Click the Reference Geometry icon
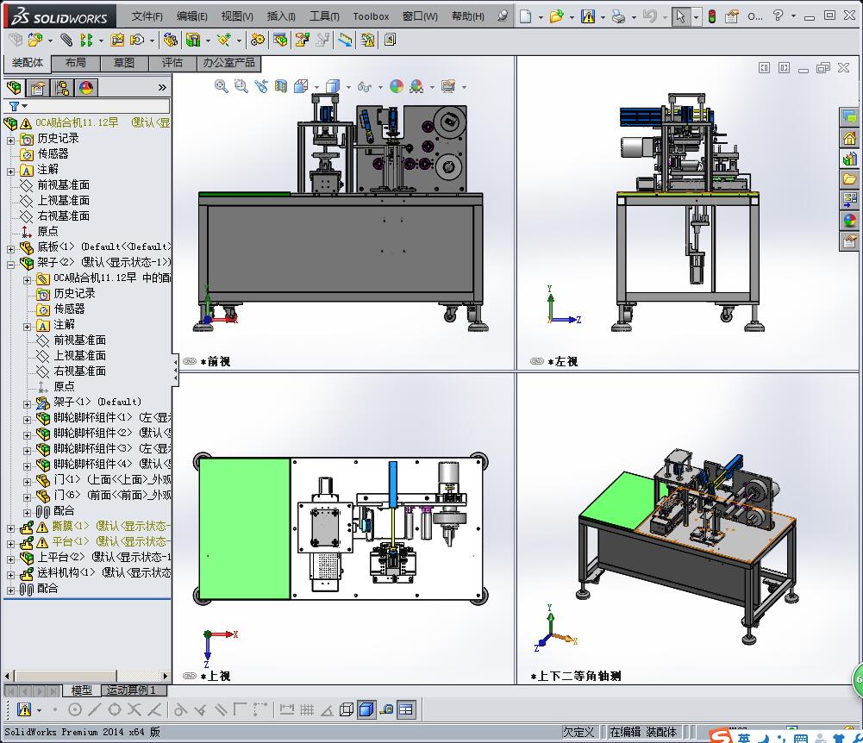Viewport: 863px width, 743px height. 223,40
